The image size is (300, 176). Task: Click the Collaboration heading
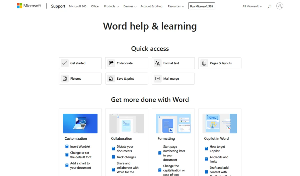coord(121,138)
